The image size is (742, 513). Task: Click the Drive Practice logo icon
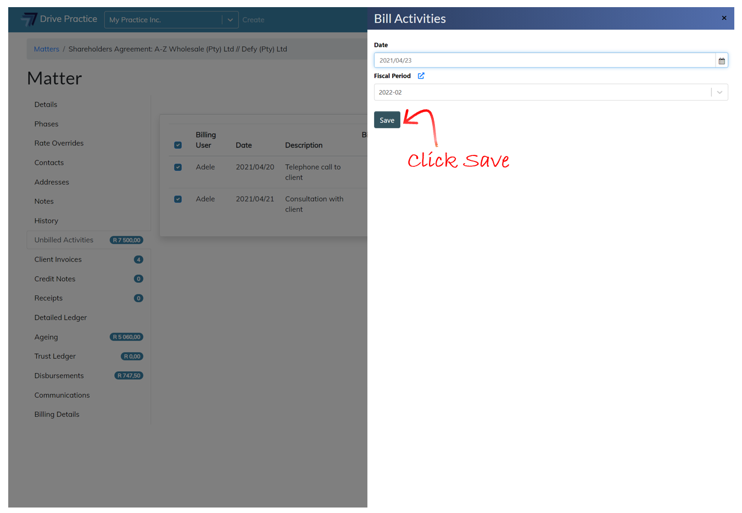29,19
